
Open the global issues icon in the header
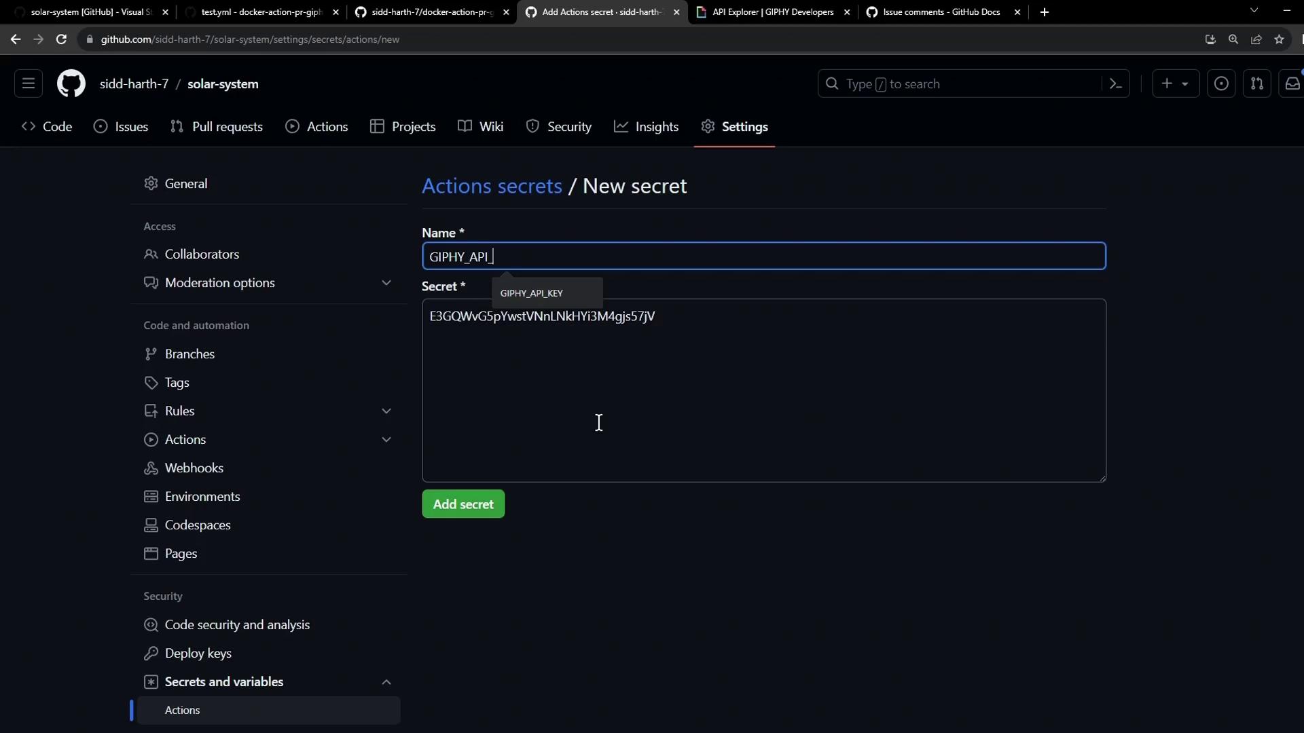[1220, 84]
